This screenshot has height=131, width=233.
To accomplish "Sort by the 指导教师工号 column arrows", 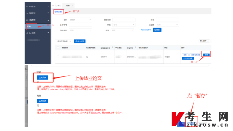I will pyautogui.click(x=112, y=47).
